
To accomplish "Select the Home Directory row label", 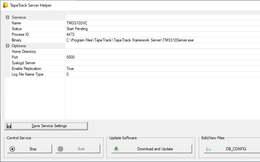I will tap(24, 52).
